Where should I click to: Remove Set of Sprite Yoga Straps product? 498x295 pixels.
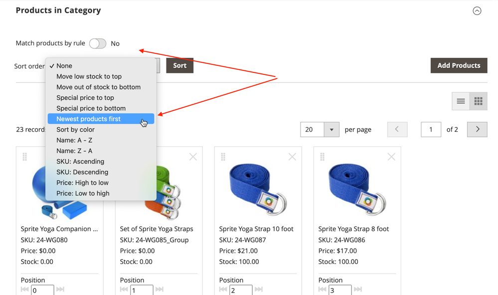[193, 157]
